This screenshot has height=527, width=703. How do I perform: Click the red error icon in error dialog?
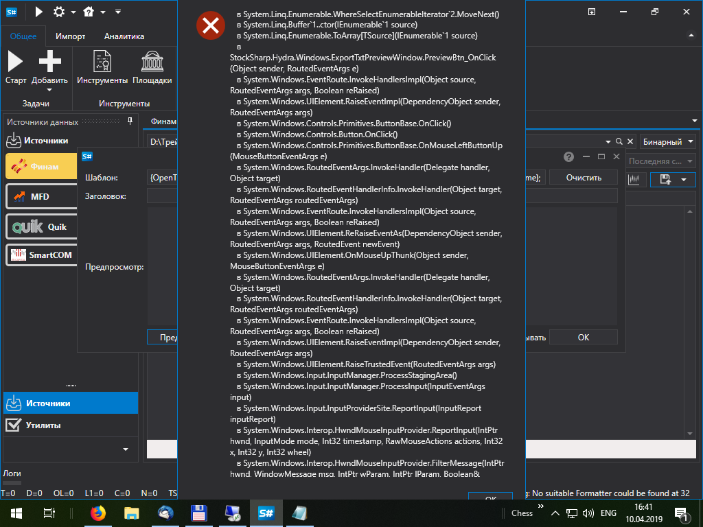(x=211, y=25)
